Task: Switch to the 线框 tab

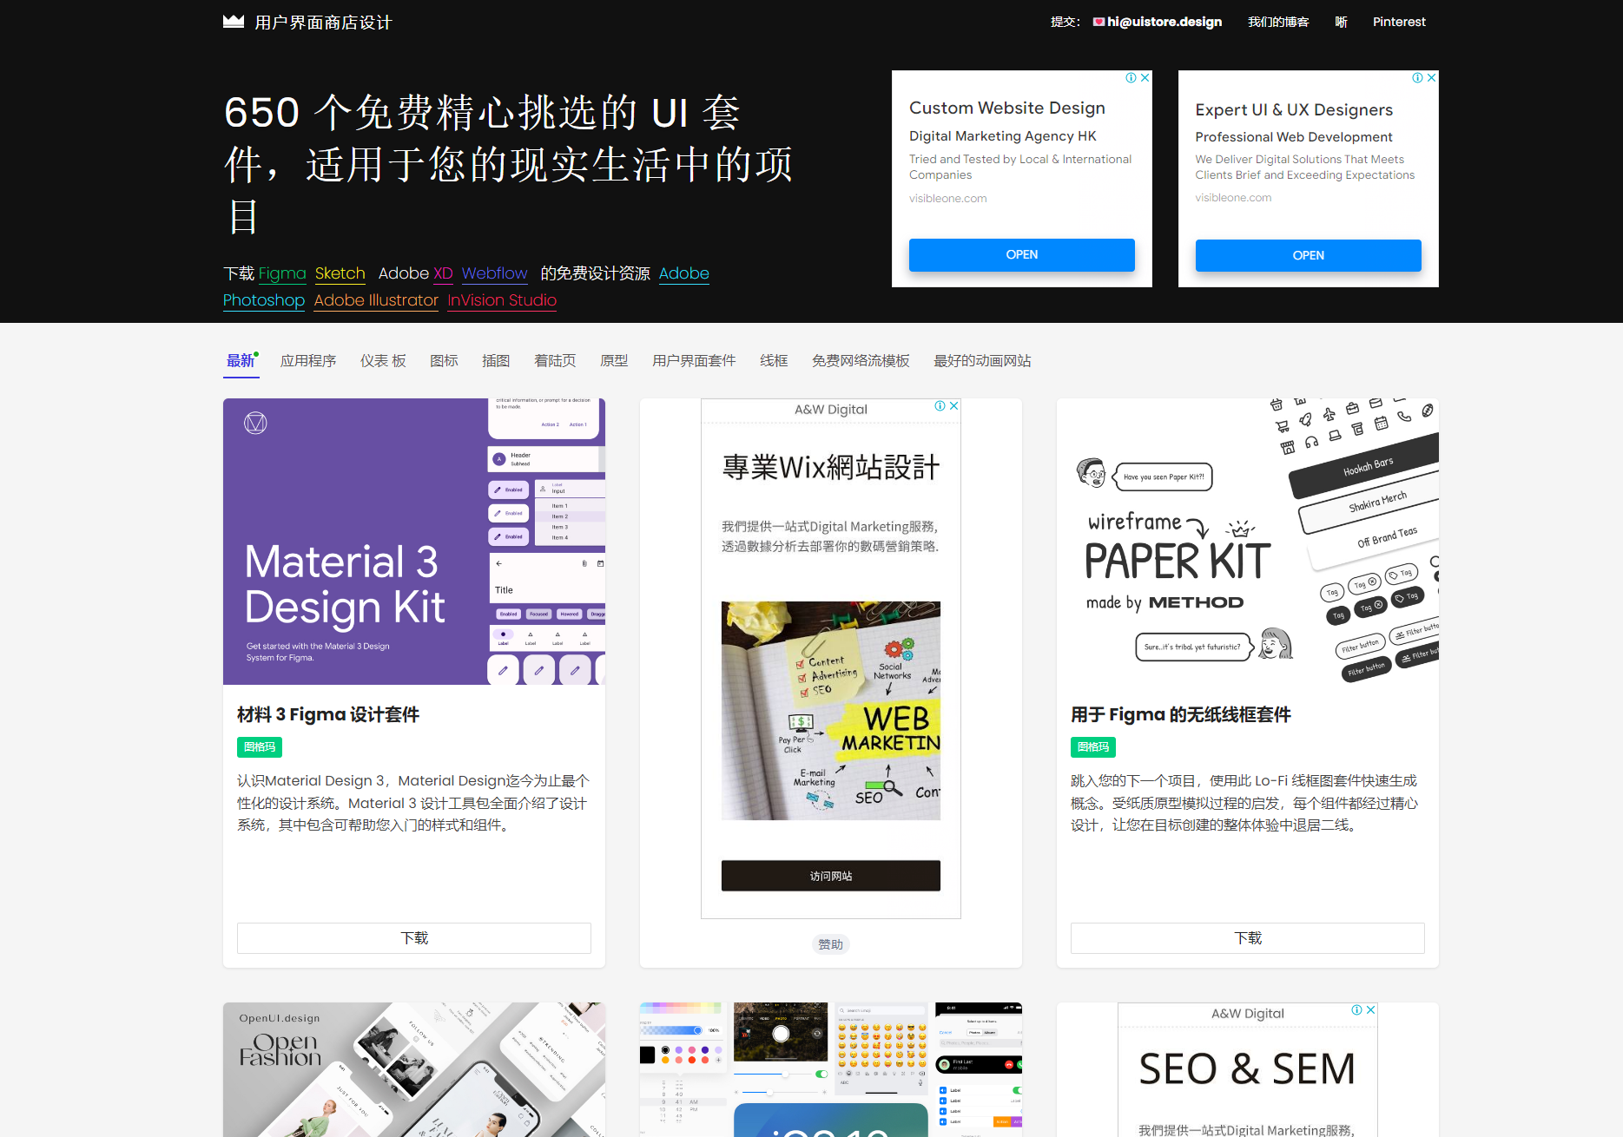Action: coord(774,361)
